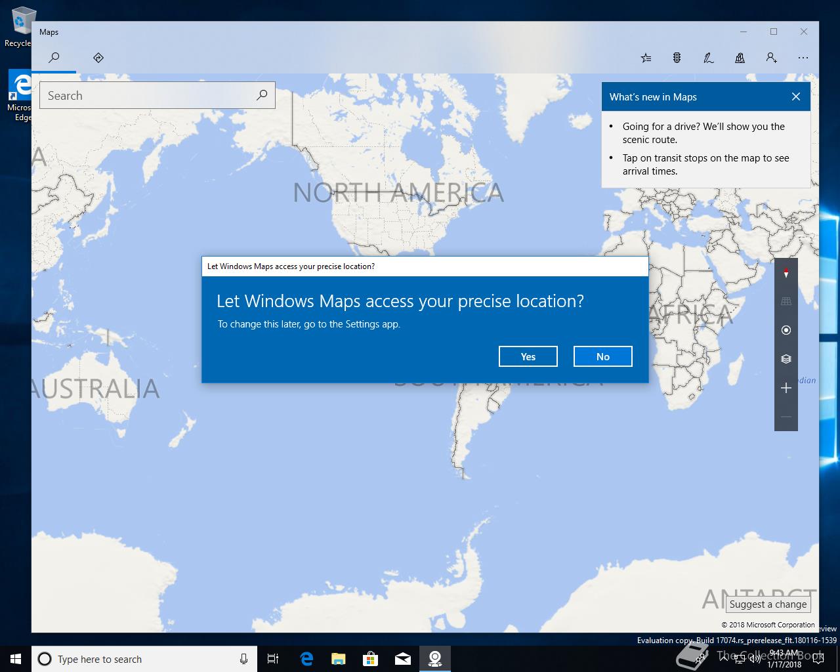Open Task View from taskbar
The height and width of the screenshot is (672, 840).
tap(273, 659)
